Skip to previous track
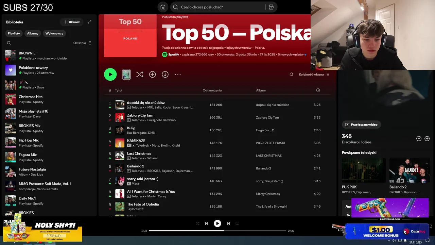The width and height of the screenshot is (435, 245). [x=206, y=223]
